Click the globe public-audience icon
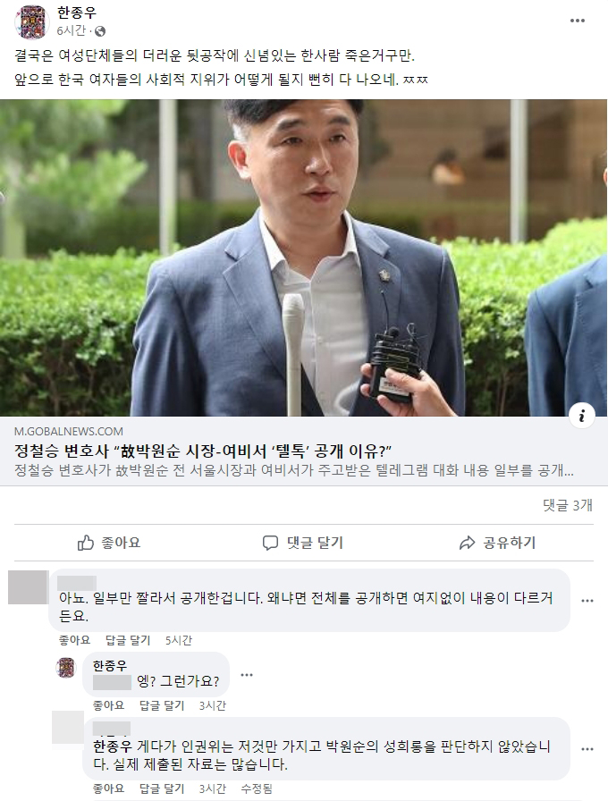 (x=101, y=31)
